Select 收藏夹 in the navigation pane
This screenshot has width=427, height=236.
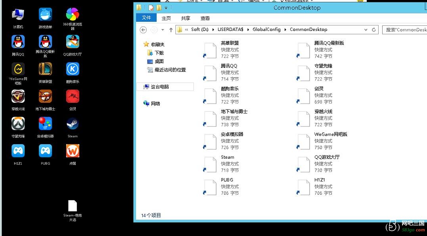154,44
